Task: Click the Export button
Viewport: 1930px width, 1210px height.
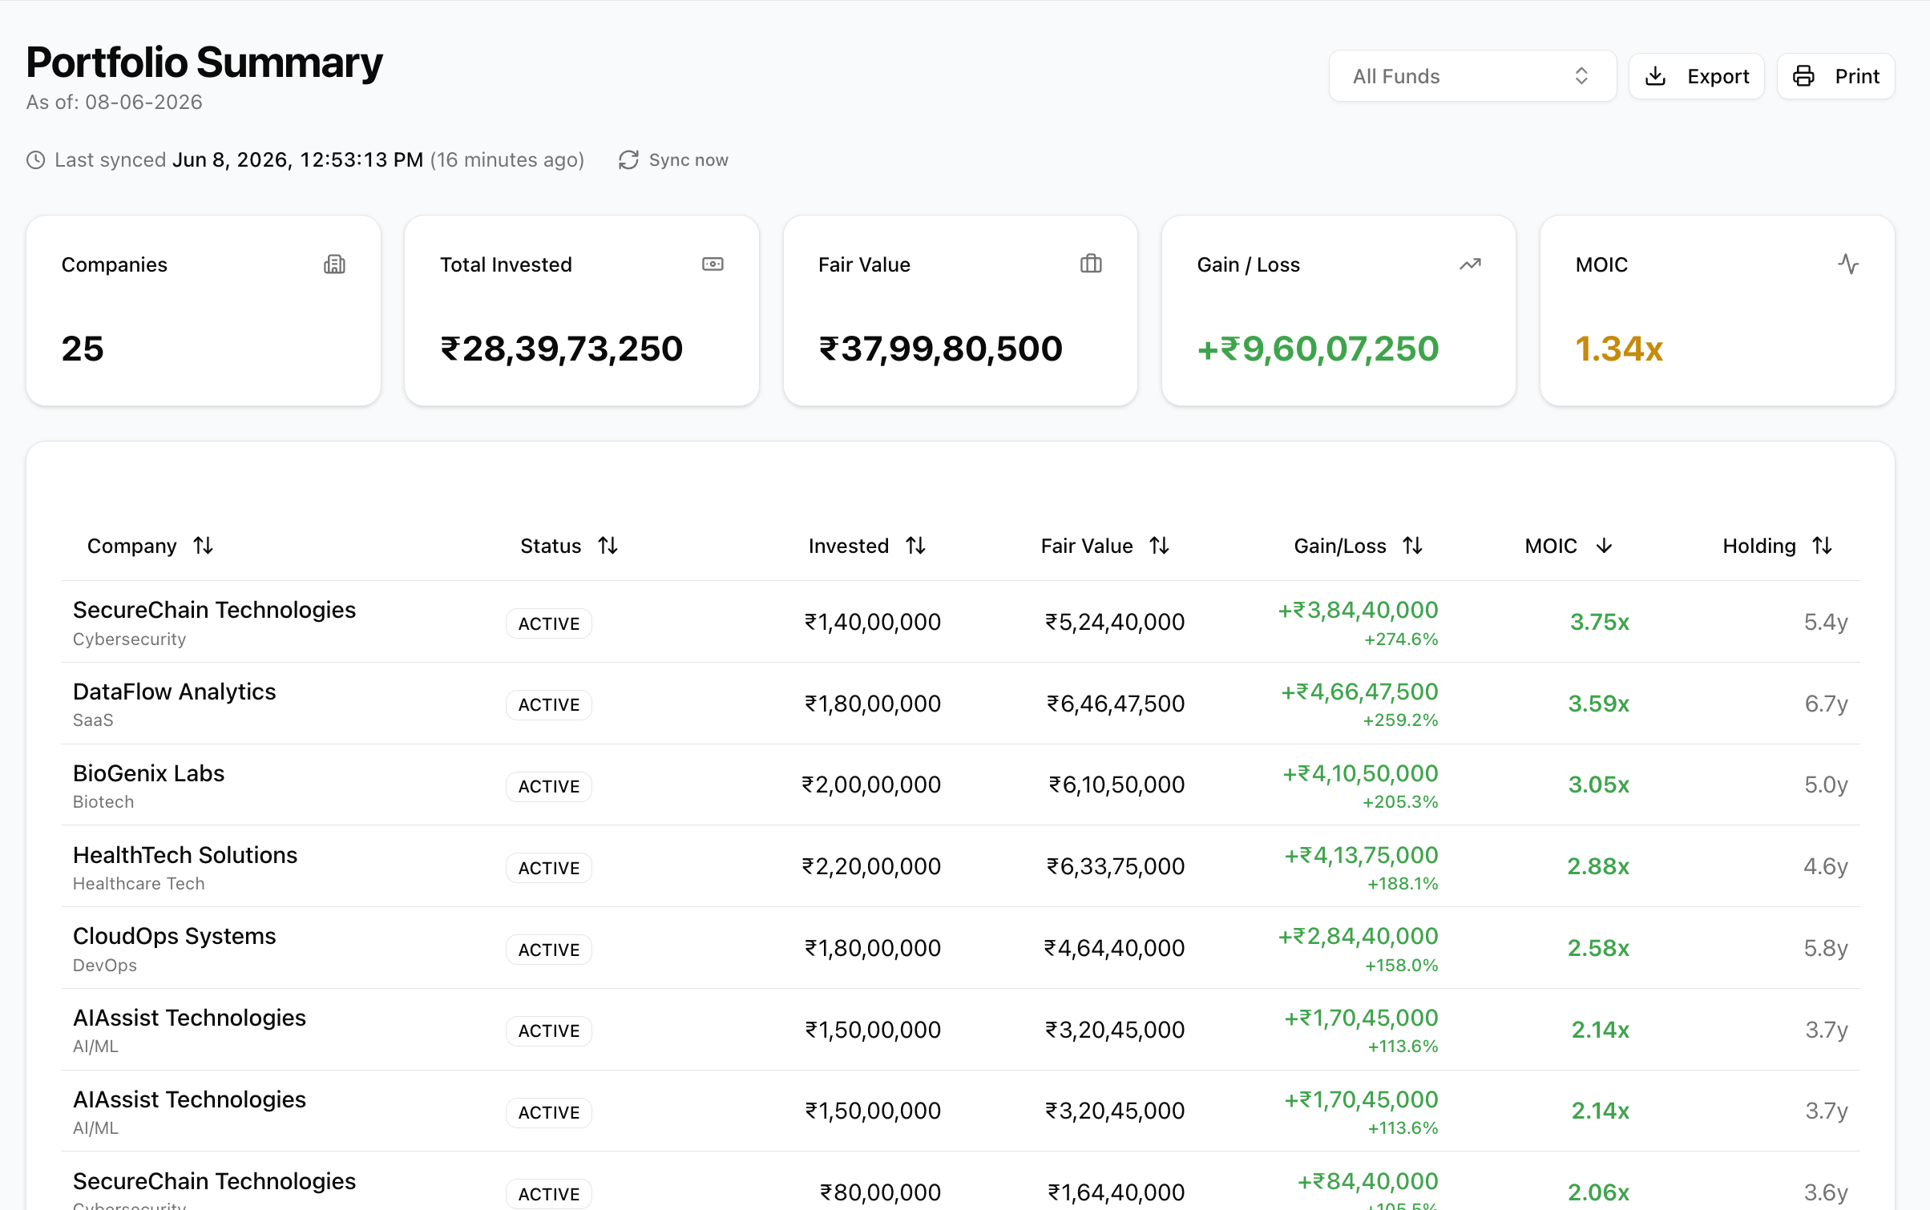Action: tap(1697, 76)
